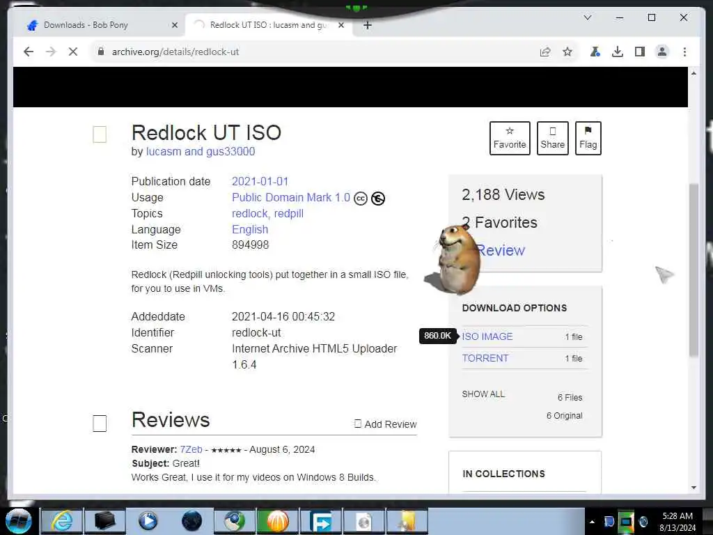Open the dark globe taskbar icon

coord(191,521)
